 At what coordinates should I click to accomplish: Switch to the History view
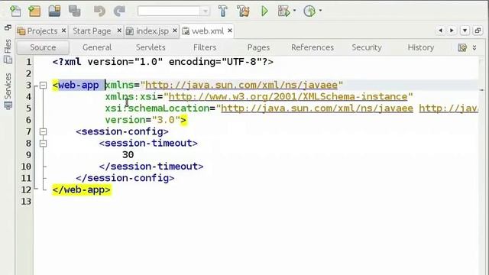pyautogui.click(x=421, y=47)
